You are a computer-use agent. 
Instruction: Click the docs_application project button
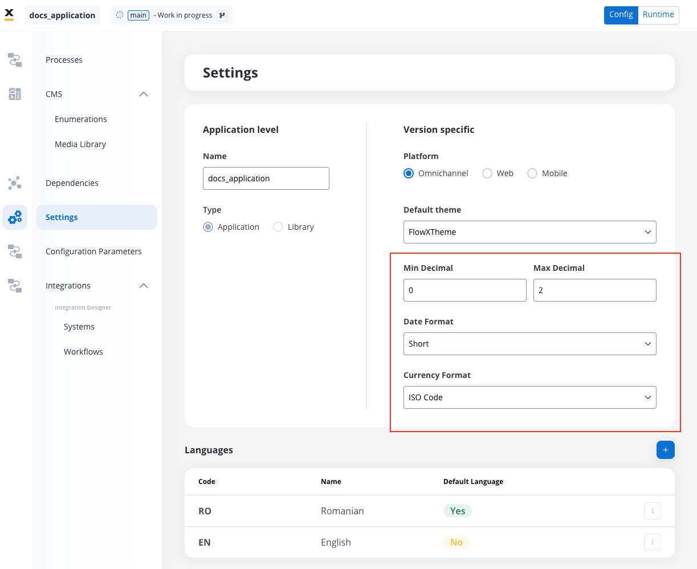pos(63,15)
